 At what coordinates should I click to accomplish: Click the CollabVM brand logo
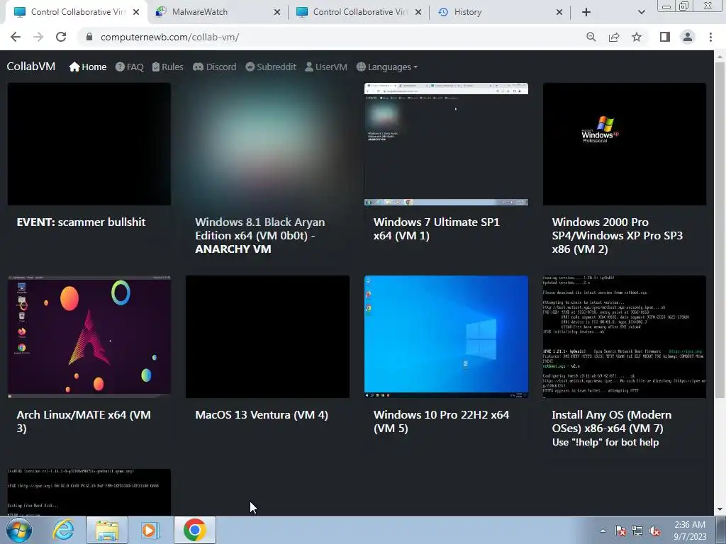click(x=31, y=67)
